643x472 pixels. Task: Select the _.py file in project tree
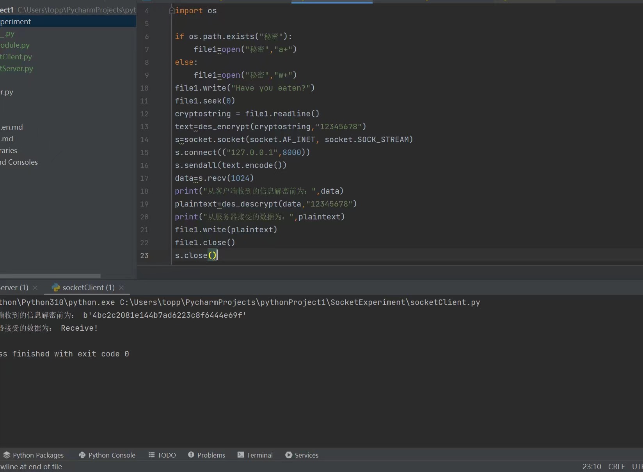pos(7,34)
